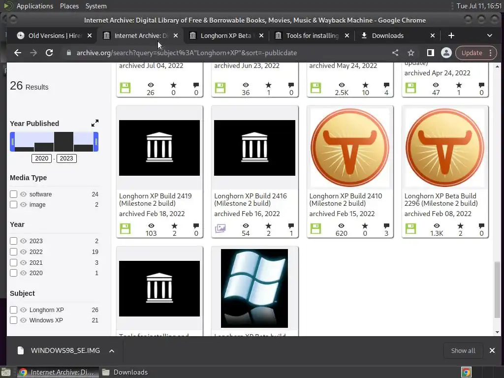Check the Windows XP subject checkbox

13,320
